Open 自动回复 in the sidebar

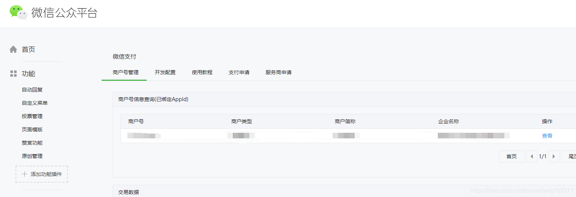click(x=32, y=90)
